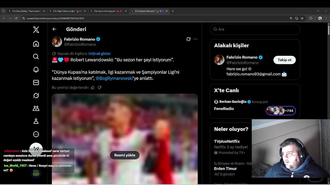Click the '167 B gönderi' count text
The image size is (330, 185).
pyautogui.click(x=225, y=174)
